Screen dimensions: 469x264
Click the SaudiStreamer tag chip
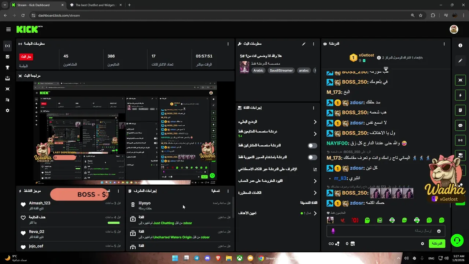coord(281,70)
